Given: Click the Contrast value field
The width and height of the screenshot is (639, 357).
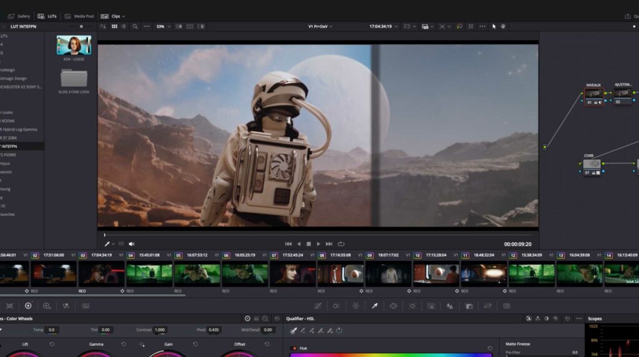Looking at the screenshot, I should (x=160, y=330).
